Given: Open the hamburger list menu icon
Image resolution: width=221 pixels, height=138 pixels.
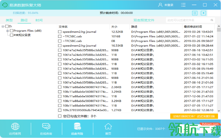Looking at the screenshot, I should (x=183, y=5).
